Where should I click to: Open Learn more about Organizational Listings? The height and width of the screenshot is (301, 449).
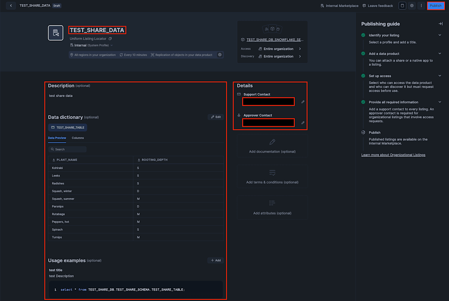[x=393, y=155]
